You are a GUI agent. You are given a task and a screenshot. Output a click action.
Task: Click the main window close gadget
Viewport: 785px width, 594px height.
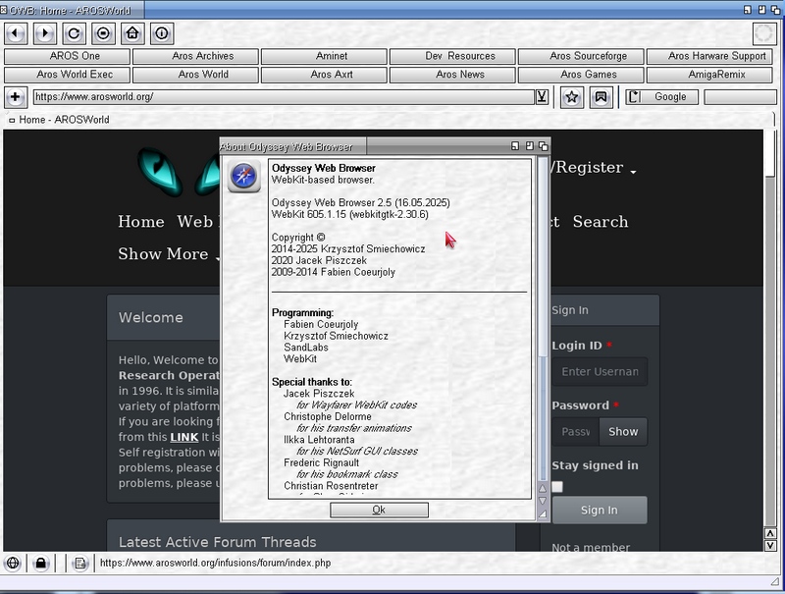click(x=4, y=10)
